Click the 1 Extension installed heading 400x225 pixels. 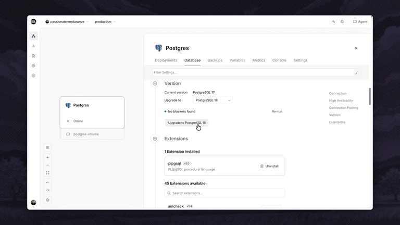182,152
